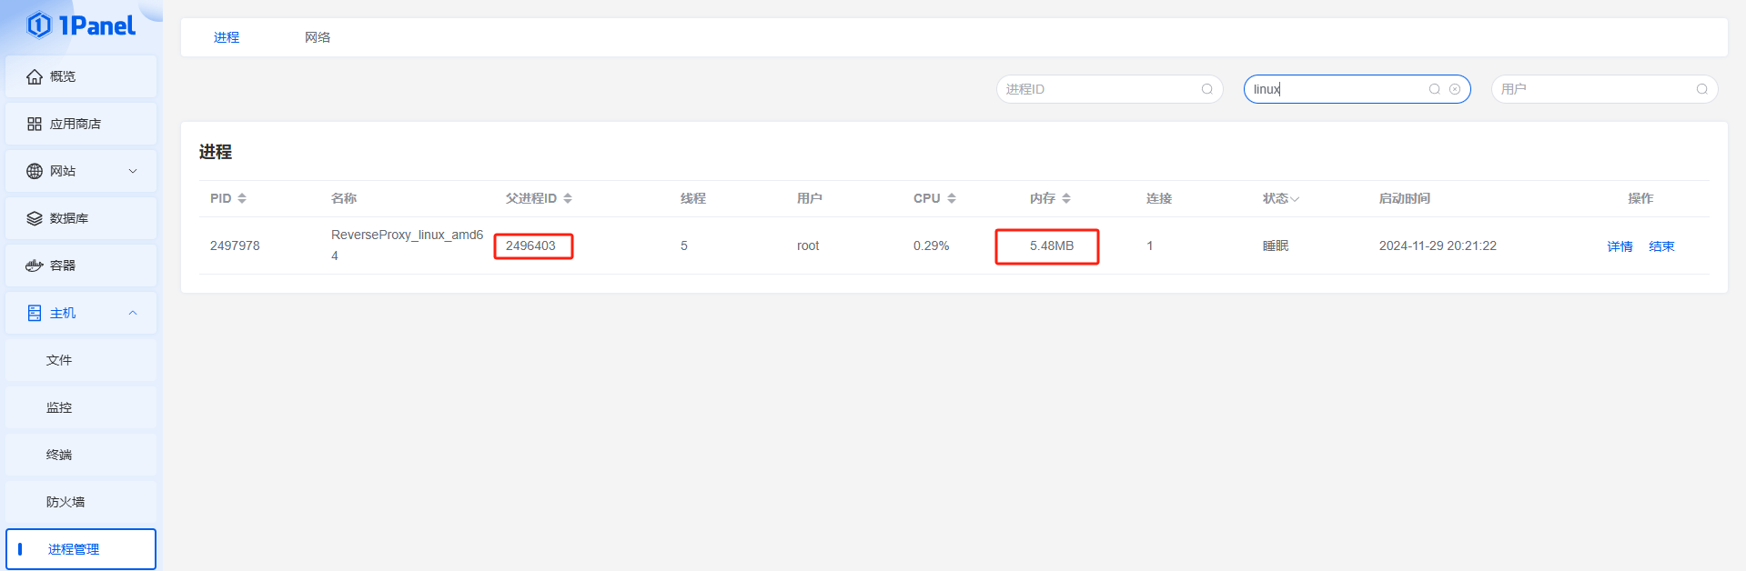Focus the 进程ID search input
The image size is (1746, 571).
pyautogui.click(x=1099, y=89)
